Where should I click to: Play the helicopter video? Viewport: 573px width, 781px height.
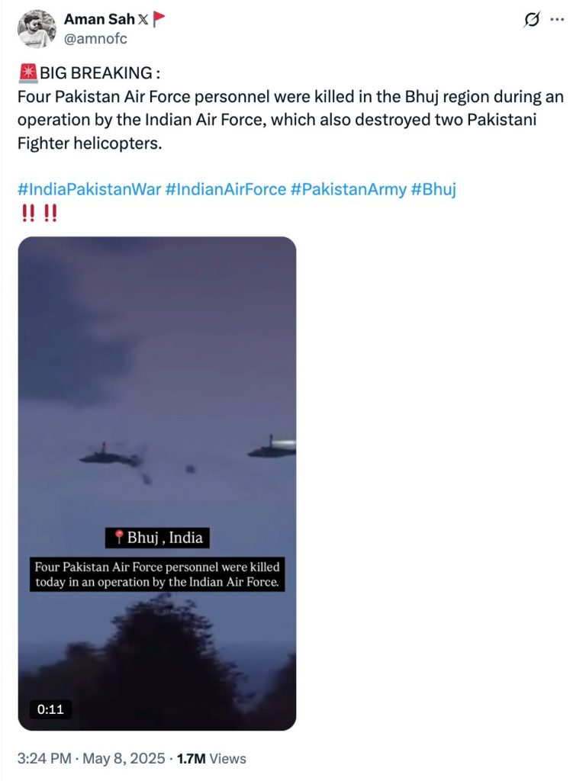(x=157, y=483)
